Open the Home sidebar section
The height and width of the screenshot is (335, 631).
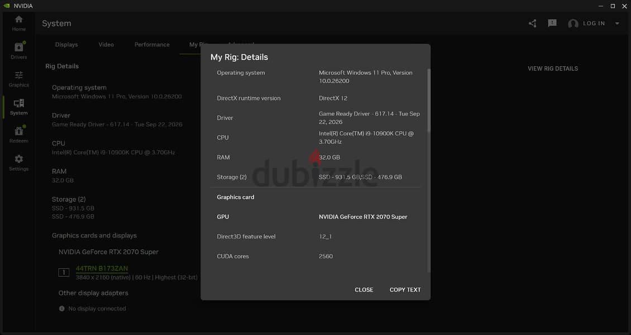point(18,23)
